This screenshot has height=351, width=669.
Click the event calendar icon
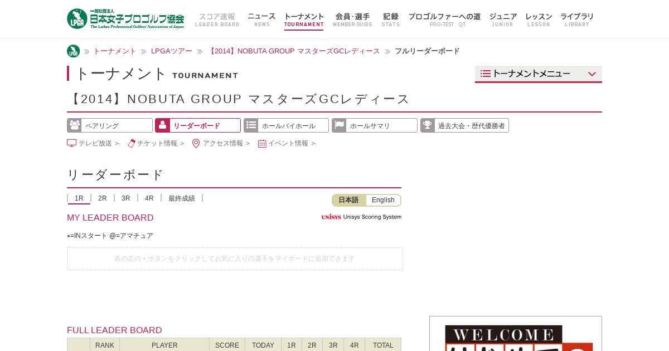(x=262, y=143)
